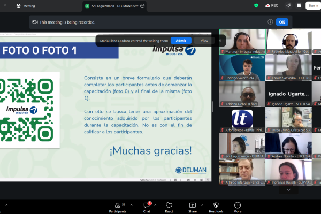321x214 pixels.
Task: Open the Participants panel
Action: [x=117, y=208]
